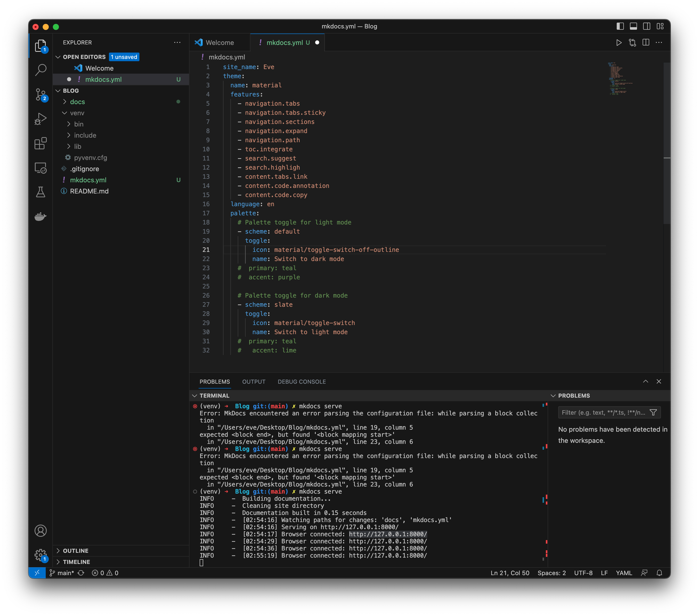The image size is (699, 616).
Task: Close the bottom panel
Action: 659,381
